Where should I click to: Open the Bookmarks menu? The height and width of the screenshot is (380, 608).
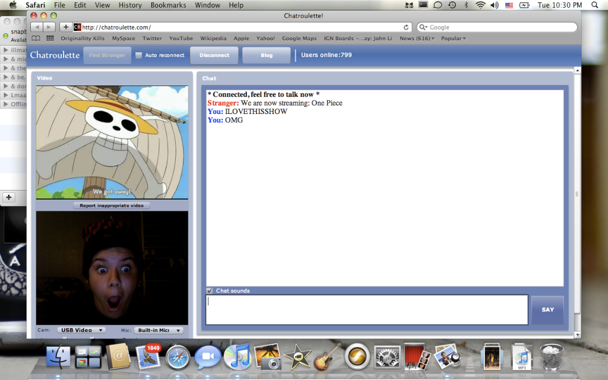168,5
